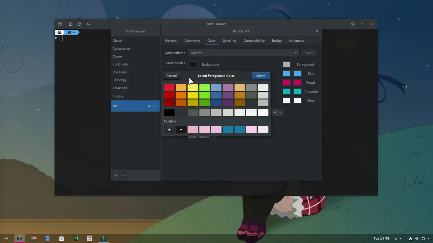Screen dimensions: 433x243
Task: Open Global in Preferences sidebar
Action: [135, 40]
